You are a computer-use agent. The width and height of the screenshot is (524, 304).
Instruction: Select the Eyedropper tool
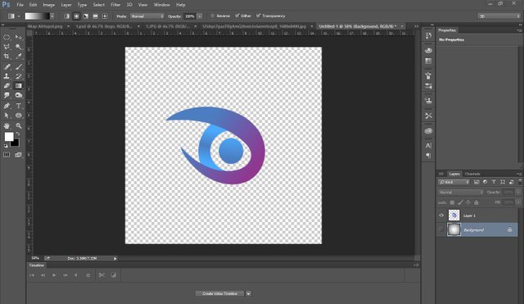19,57
